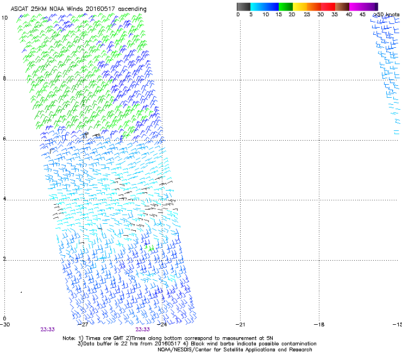Click the cyan-blue 5-15 knots legend segment
The width and height of the screenshot is (402, 353).
point(265,7)
